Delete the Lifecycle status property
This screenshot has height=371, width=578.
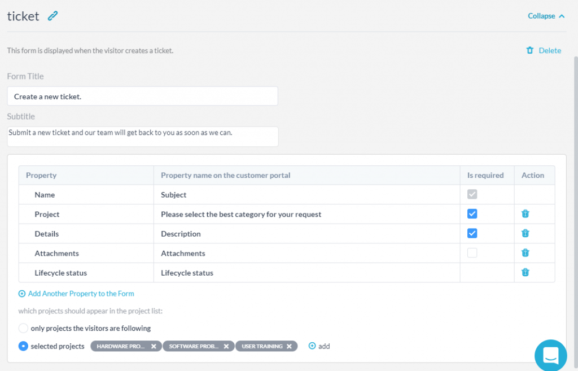pos(525,272)
